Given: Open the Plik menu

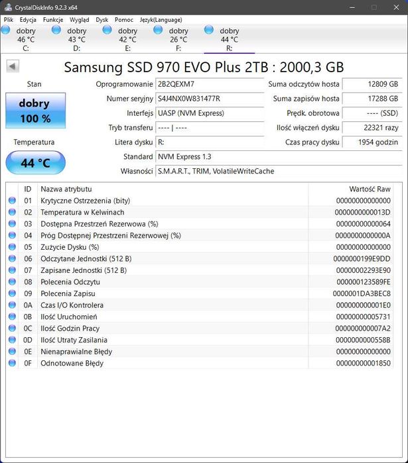Looking at the screenshot, I should pos(8,20).
